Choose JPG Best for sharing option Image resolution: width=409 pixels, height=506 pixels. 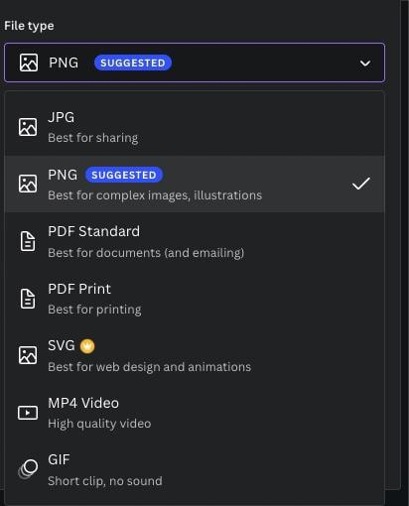pyautogui.click(x=195, y=127)
